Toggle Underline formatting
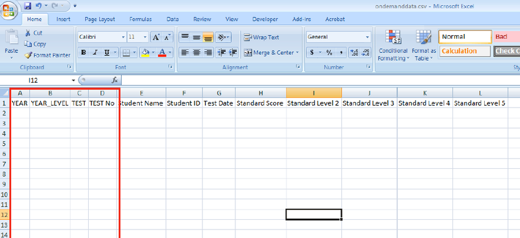Image resolution: width=520 pixels, height=238 pixels. point(106,52)
